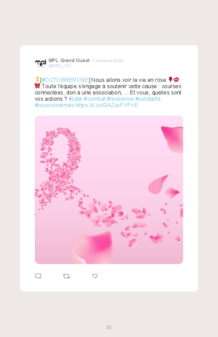Click the lips kiss emoji
218x337 pixels.
176,79
